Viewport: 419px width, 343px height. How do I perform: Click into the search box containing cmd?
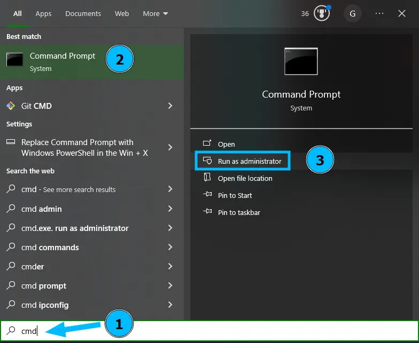click(210, 331)
